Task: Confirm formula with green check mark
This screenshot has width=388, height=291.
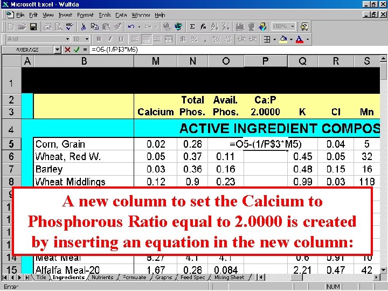Action: [77, 50]
